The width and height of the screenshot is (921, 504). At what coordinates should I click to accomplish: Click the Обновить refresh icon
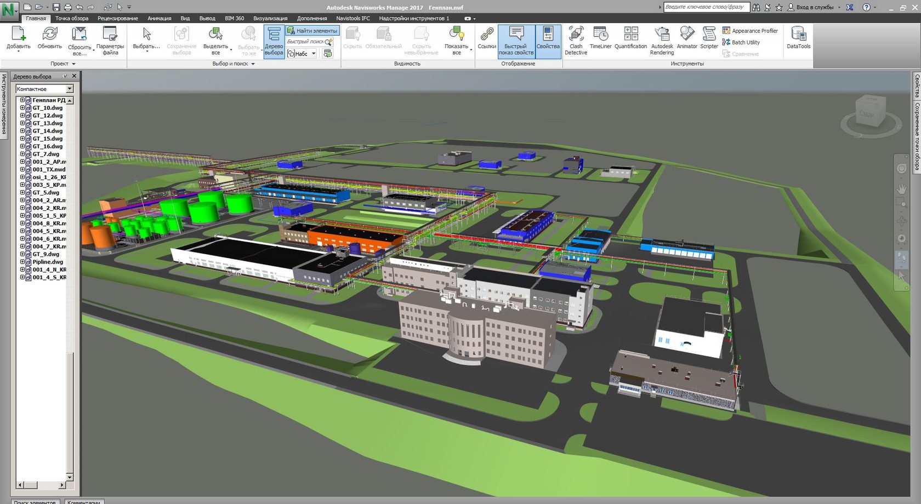tap(49, 34)
